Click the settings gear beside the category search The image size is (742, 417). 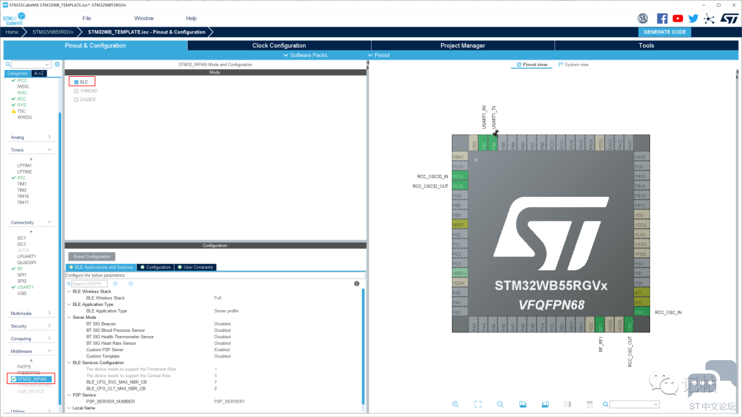[x=57, y=64]
